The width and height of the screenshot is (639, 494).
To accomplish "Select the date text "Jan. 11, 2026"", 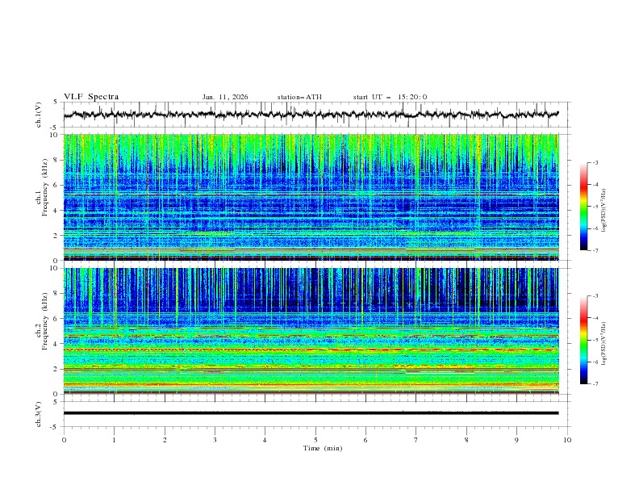I will [x=225, y=97].
